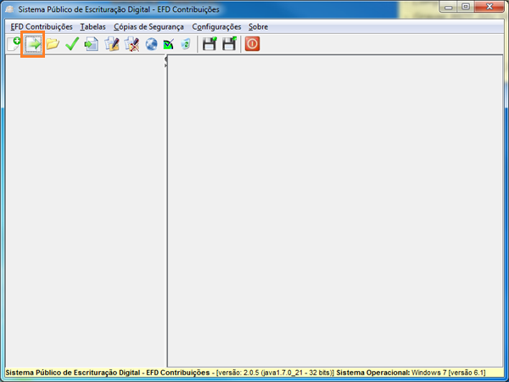Exit the program with the red power icon
The height and width of the screenshot is (382, 509).
point(252,44)
